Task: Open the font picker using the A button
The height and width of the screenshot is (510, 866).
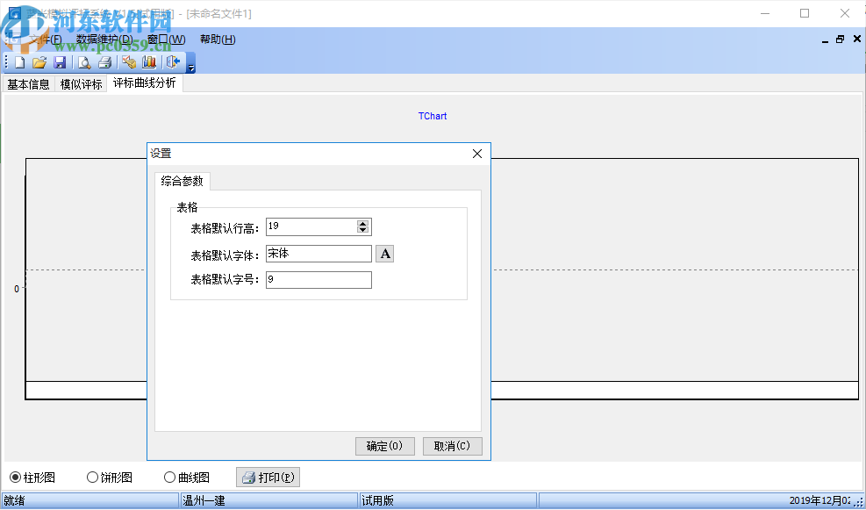Action: (384, 253)
